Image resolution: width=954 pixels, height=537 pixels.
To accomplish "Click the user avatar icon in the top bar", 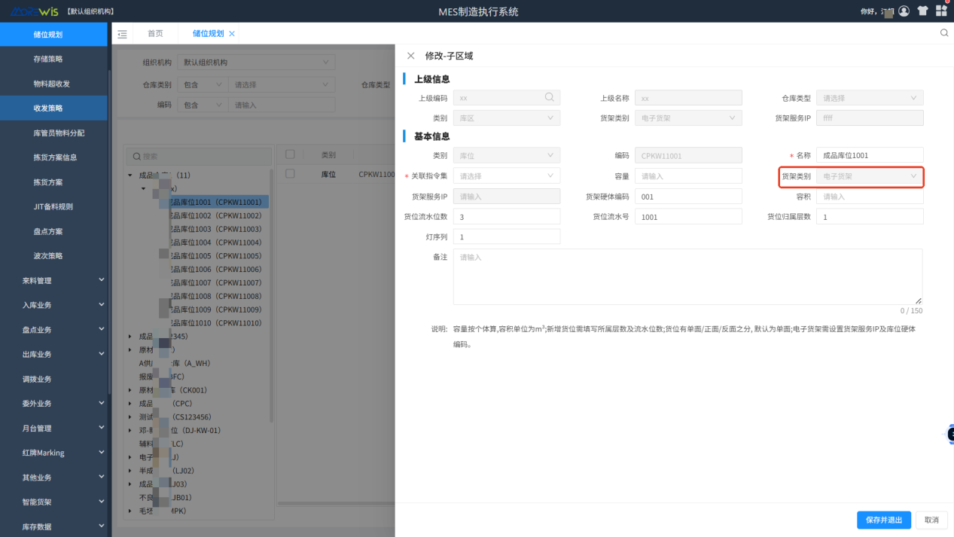I will 903,11.
